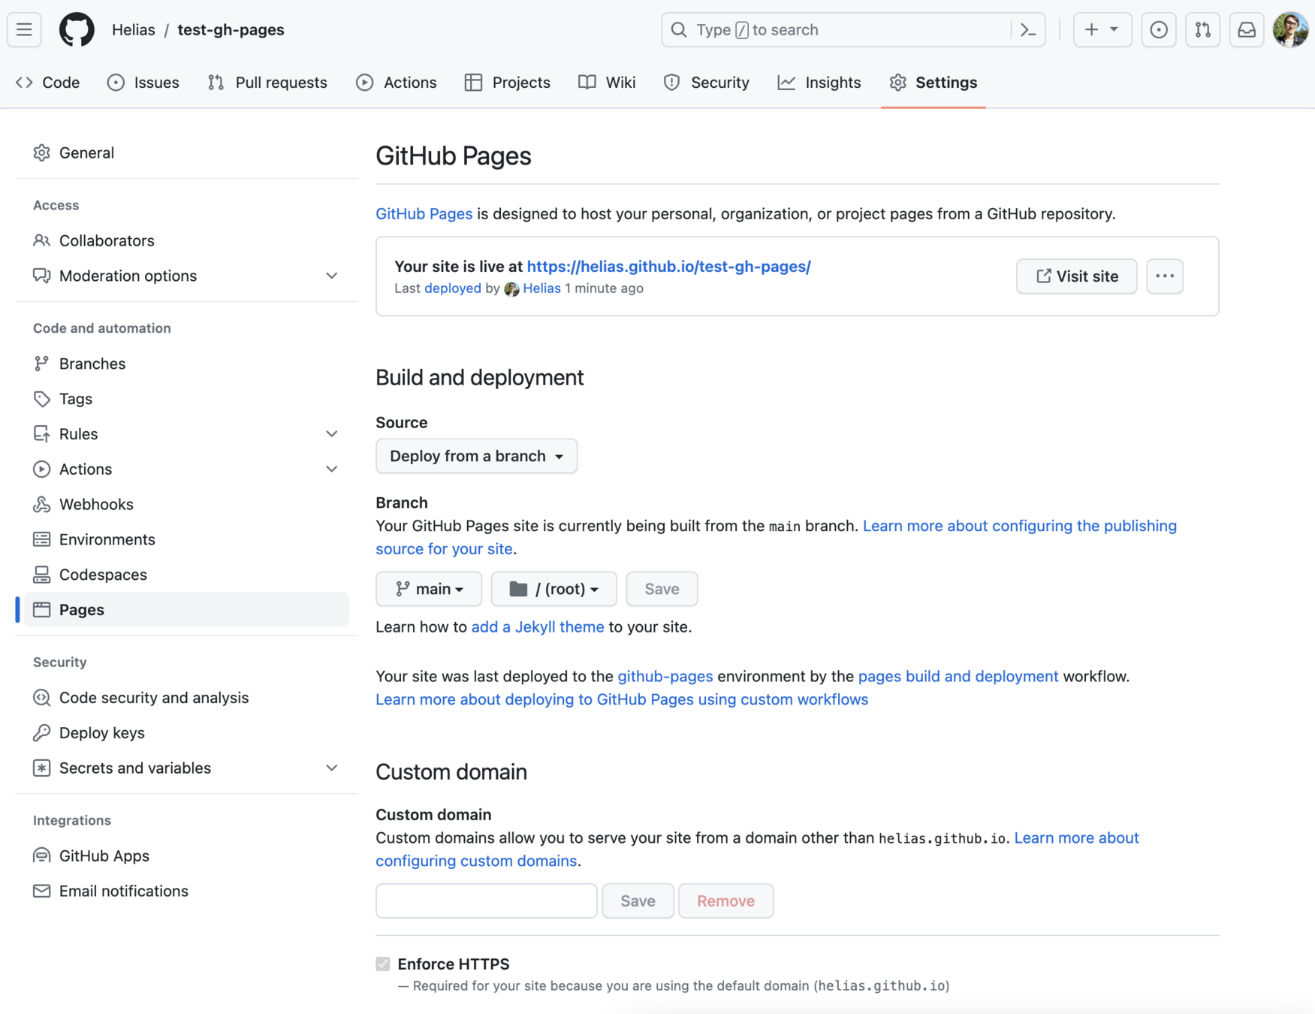Open the Moderation options sidebar item
1315x1014 pixels.
[187, 276]
